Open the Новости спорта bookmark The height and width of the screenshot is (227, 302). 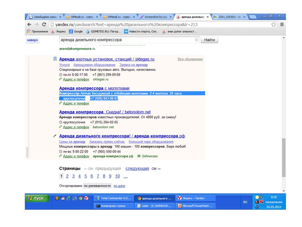(x=141, y=32)
